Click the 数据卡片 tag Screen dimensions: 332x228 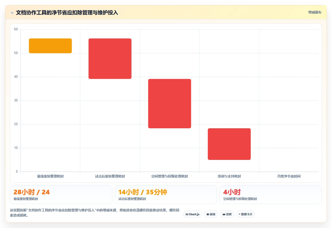click(x=246, y=214)
